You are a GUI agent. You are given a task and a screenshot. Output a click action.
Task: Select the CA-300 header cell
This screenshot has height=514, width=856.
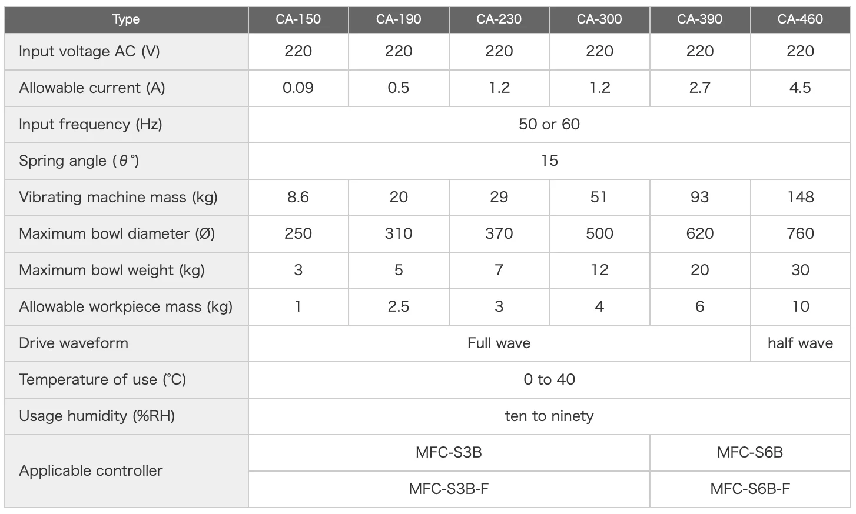click(x=599, y=19)
